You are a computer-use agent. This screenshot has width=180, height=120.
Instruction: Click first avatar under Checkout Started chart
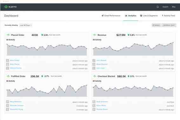[94, 102]
